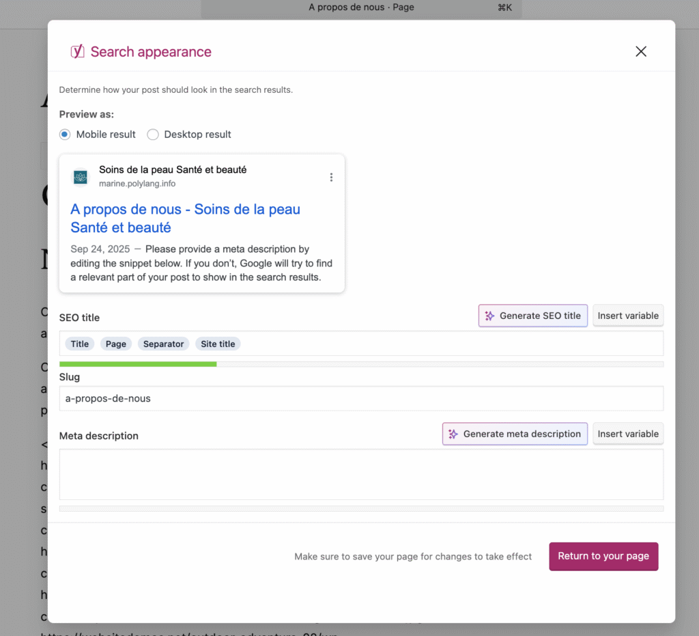Image resolution: width=699 pixels, height=636 pixels.
Task: Open the snippet preview three-dot menu
Action: click(x=331, y=177)
